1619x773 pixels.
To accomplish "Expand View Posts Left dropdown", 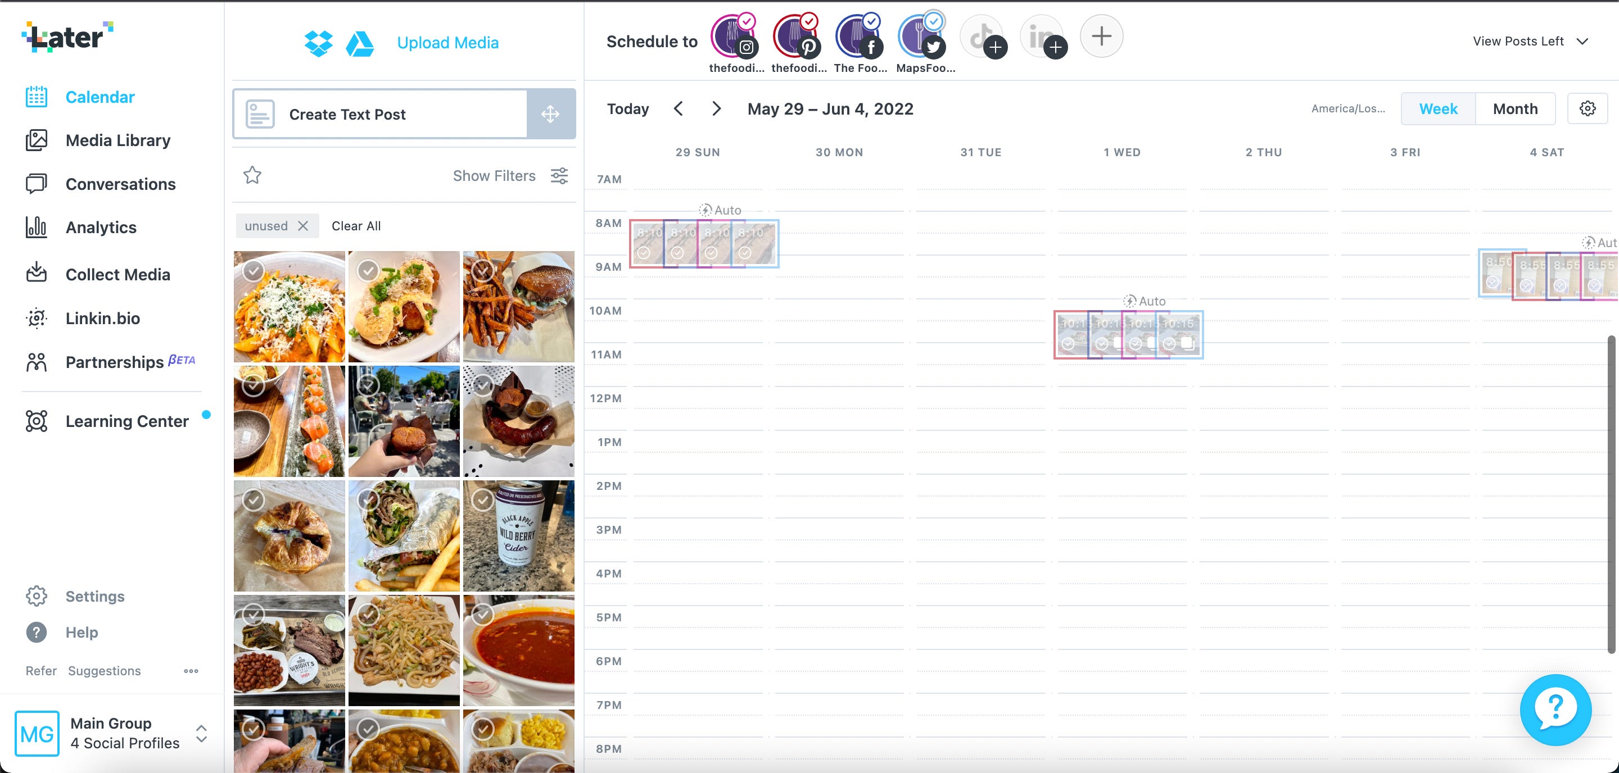I will tap(1530, 42).
